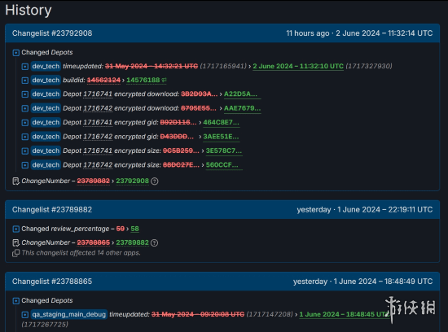Click new encrypted gid value 464C8E7...

click(221, 122)
